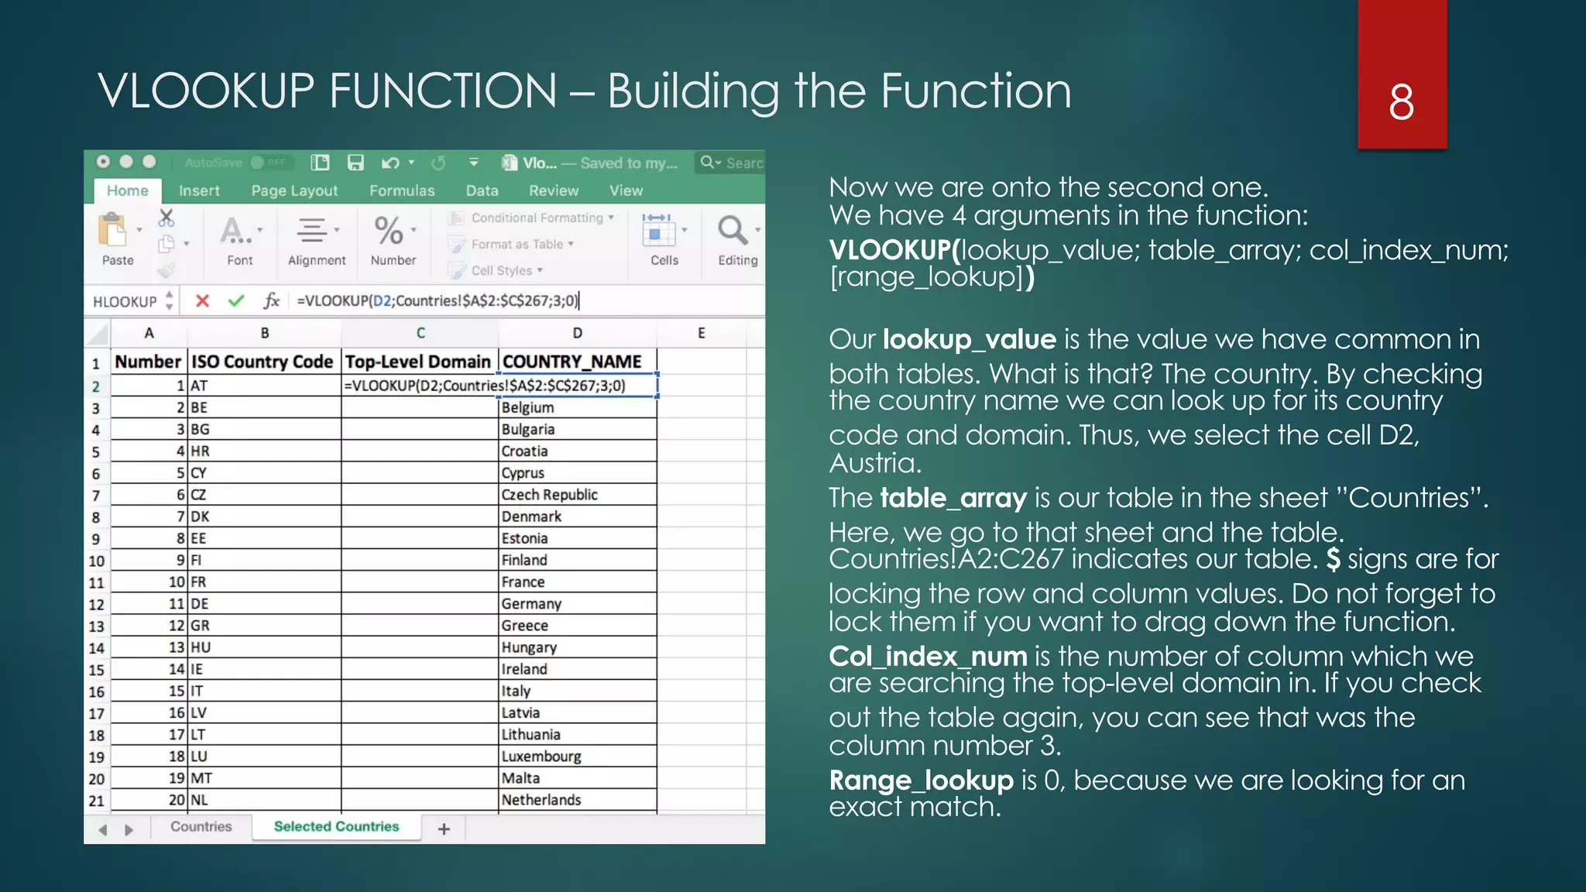Click the Undo arrow icon
Screen dimensions: 1586x892
coord(390,163)
